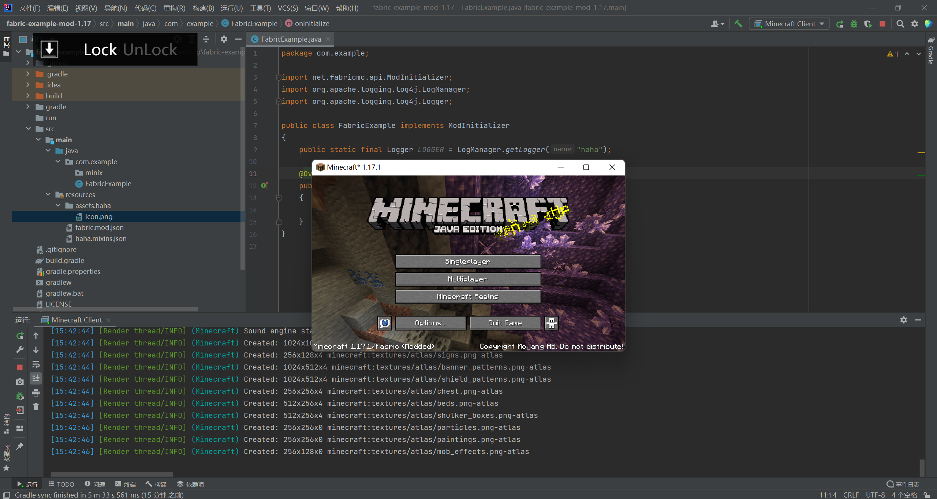The height and width of the screenshot is (499, 937).
Task: Click Quit Game in Minecraft
Action: point(505,323)
